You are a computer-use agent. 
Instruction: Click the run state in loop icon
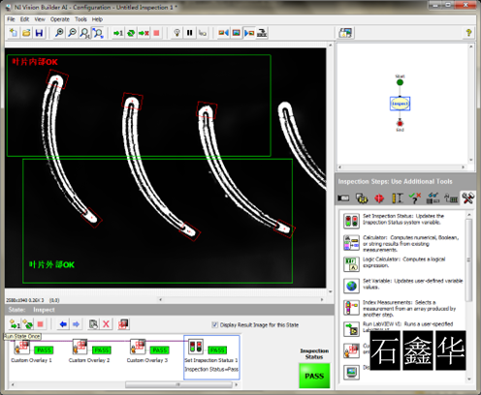[27, 324]
